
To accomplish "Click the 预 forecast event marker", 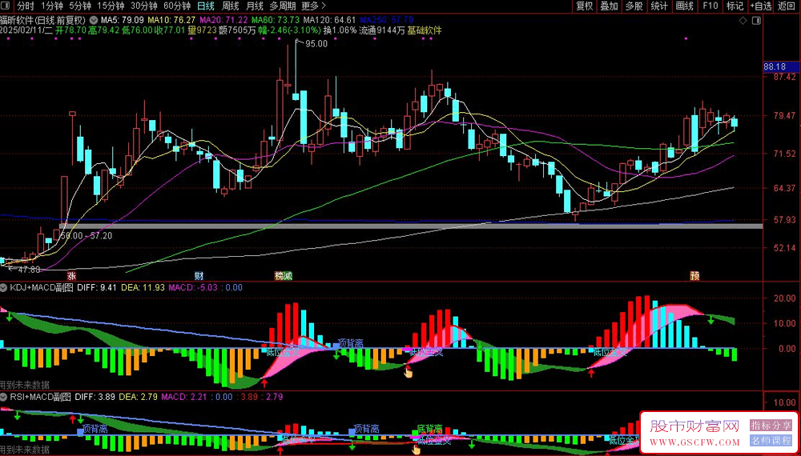I will point(694,275).
